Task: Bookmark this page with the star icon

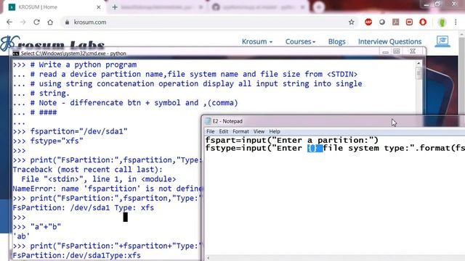Action: pyautogui.click(x=352, y=22)
